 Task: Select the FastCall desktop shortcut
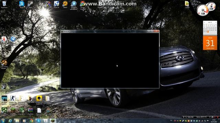(56, 4)
